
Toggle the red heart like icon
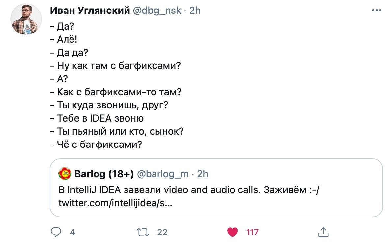click(x=233, y=232)
